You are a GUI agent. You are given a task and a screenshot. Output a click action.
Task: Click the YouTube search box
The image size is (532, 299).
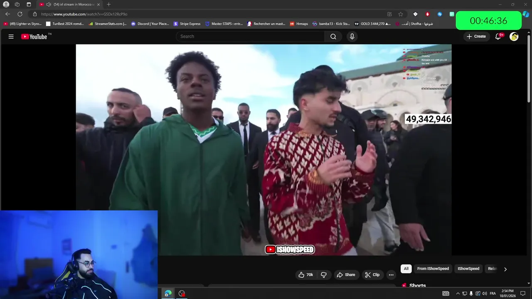(251, 37)
